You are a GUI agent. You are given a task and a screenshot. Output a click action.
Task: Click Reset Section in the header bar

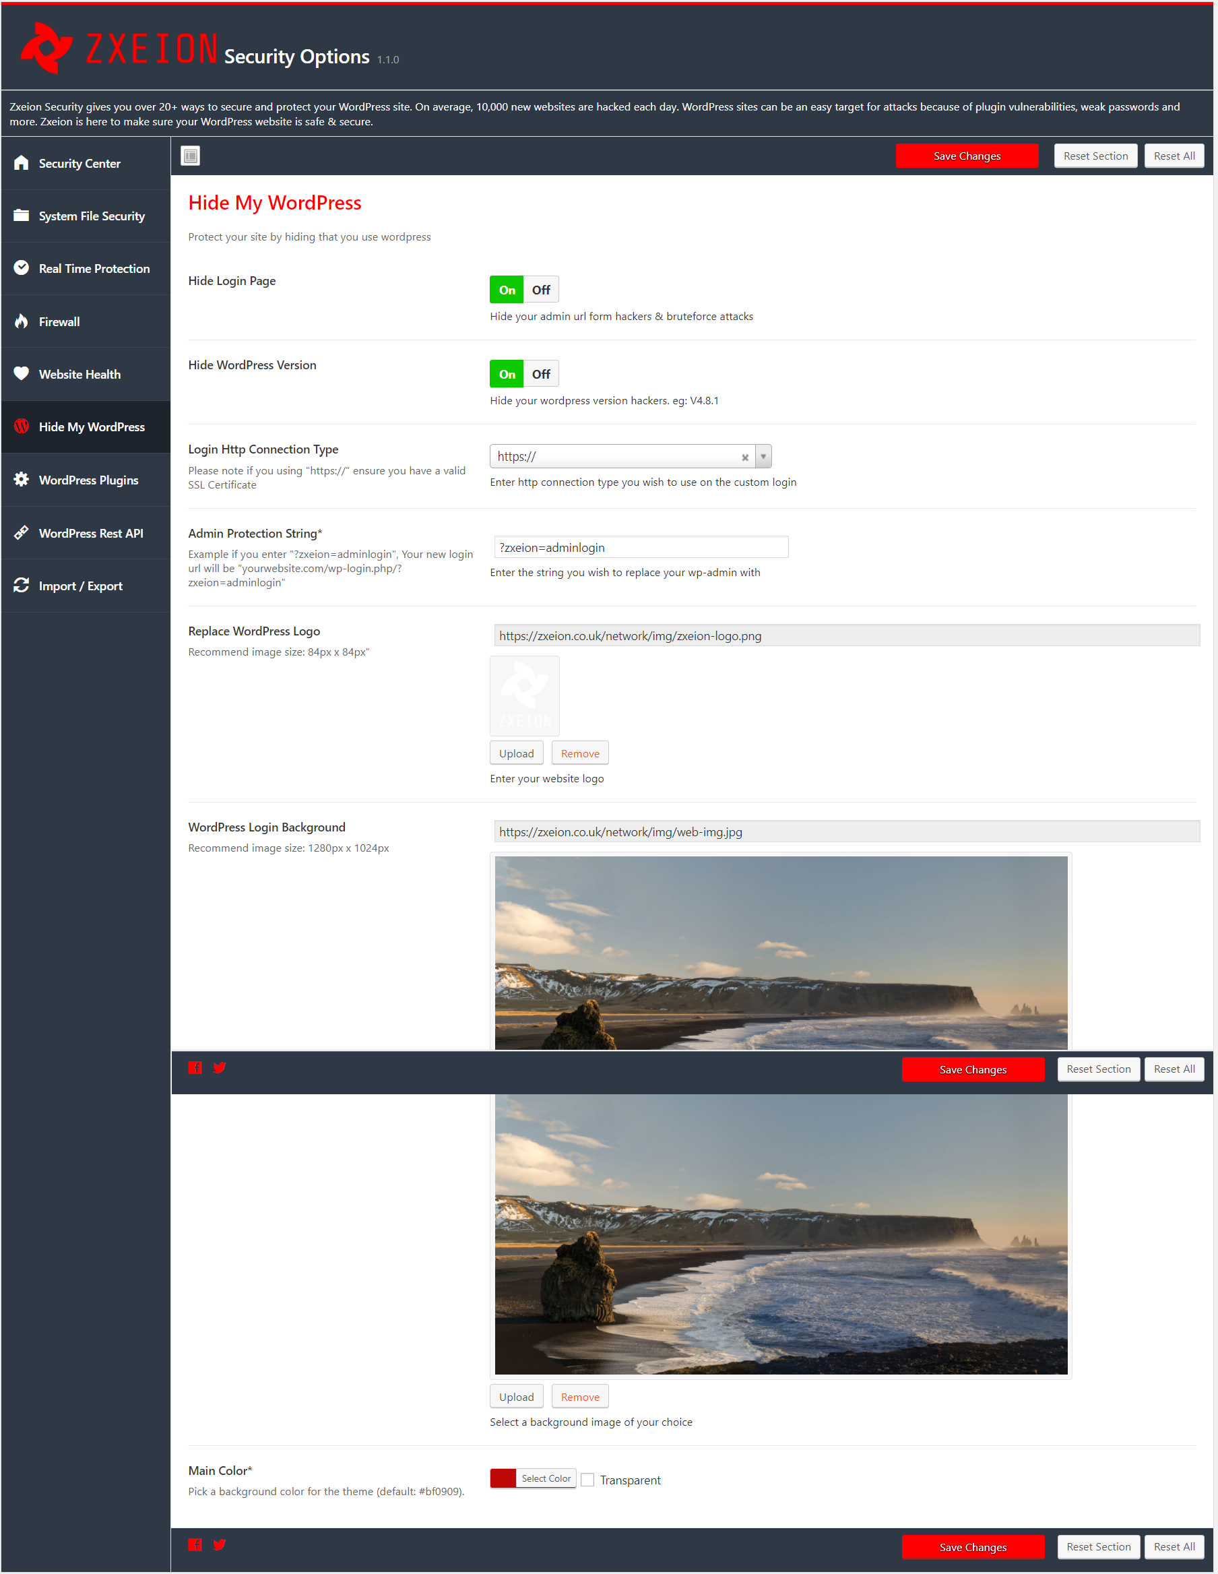(1095, 156)
